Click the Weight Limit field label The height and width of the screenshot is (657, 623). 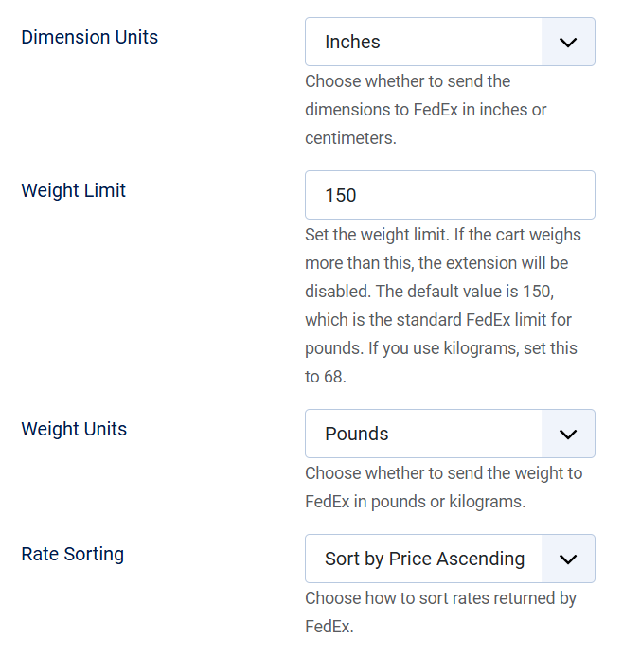click(74, 190)
